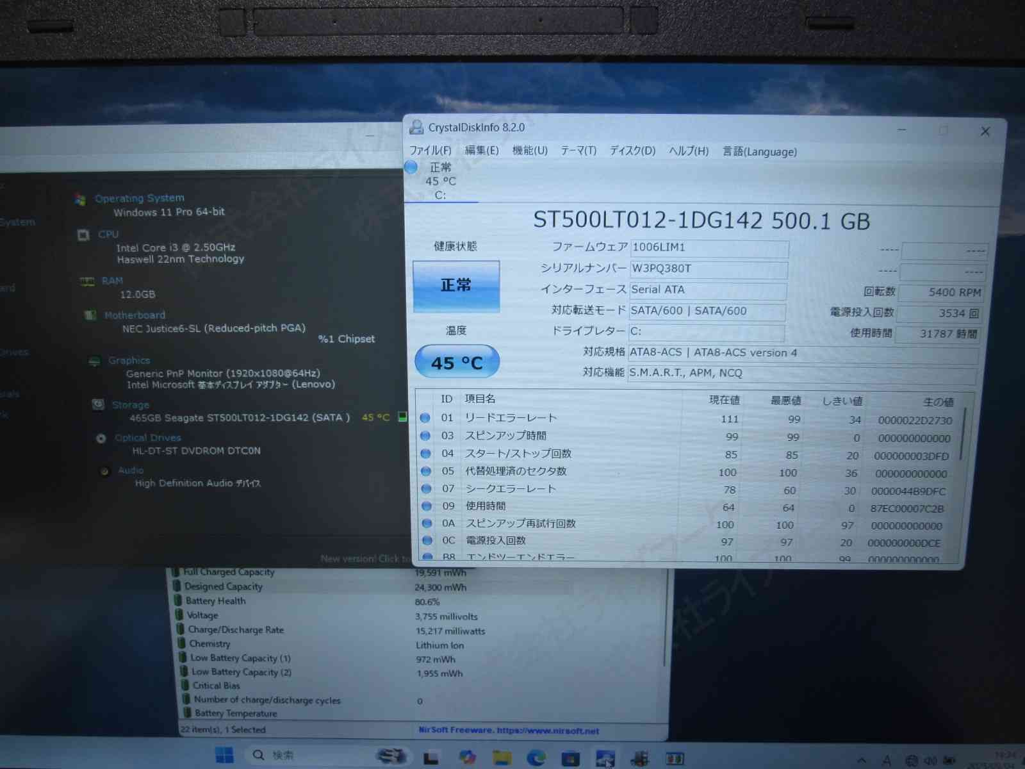1025x769 pixels.
Task: Open Microsoft Edge from the taskbar
Action: click(536, 757)
